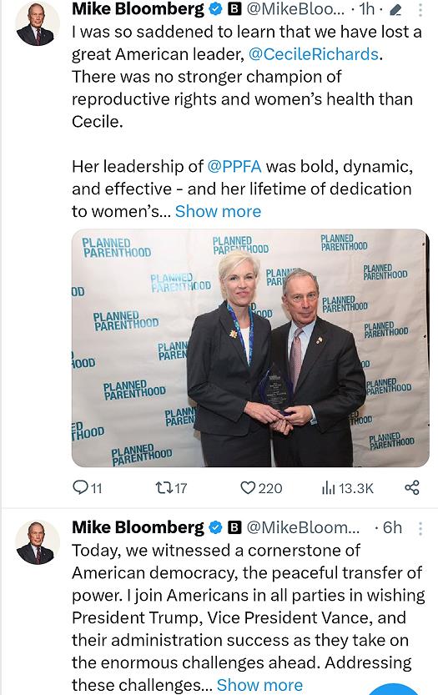Open replies on the Cecile Richards tweet

pos(88,488)
